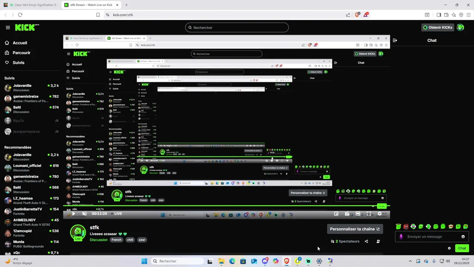Open 12amcupid recommended channel
Screen dimensions: 474x267
click(x=31, y=233)
